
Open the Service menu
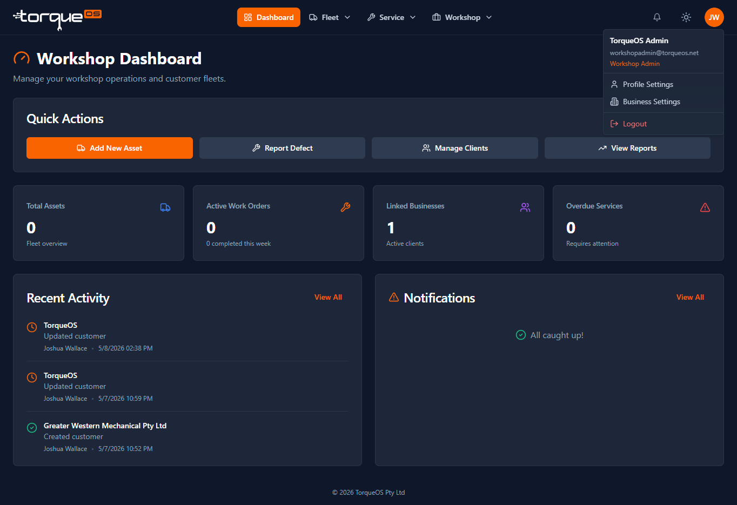[391, 17]
